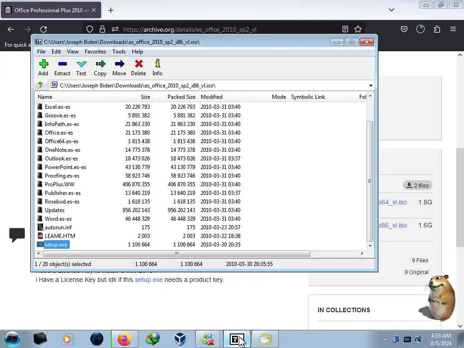Bookmark this page with the star icon

(x=358, y=29)
